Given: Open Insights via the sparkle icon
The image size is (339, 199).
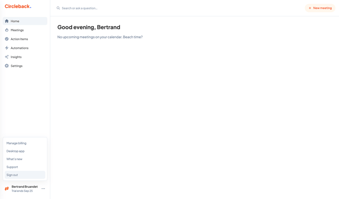Looking at the screenshot, I should click(x=7, y=57).
